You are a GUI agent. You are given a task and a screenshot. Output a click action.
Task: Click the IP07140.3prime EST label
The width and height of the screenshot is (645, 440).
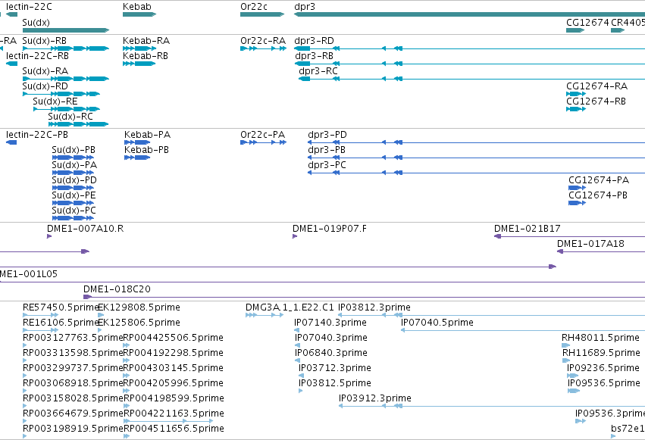pos(330,323)
